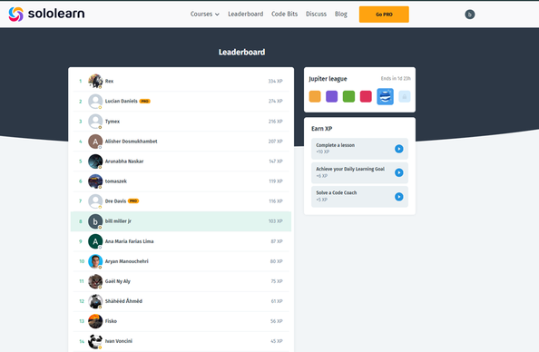Click bill miller jr's 103 XP score
Viewport: 539px width, 352px height.
275,221
